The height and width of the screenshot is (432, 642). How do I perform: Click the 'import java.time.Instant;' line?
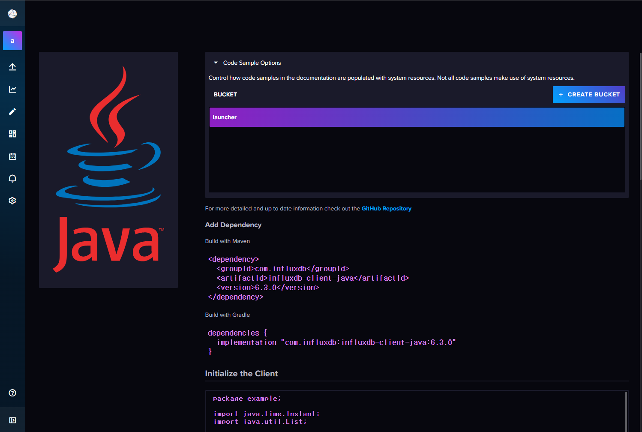[x=267, y=414]
